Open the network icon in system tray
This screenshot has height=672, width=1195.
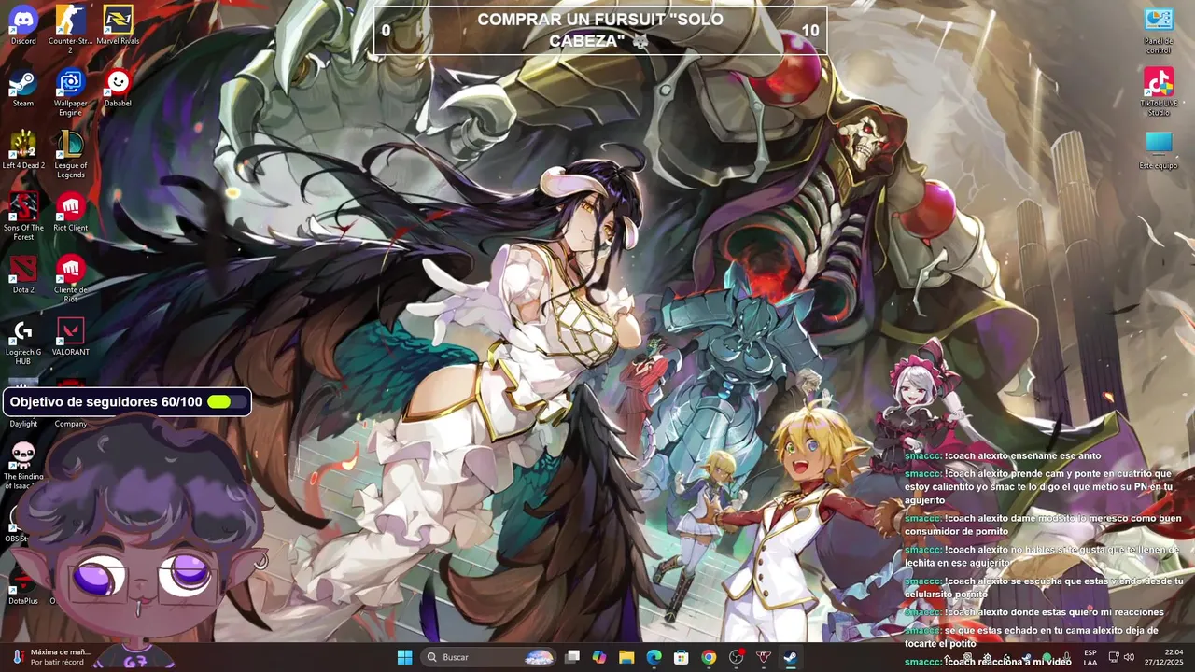pos(1113,657)
